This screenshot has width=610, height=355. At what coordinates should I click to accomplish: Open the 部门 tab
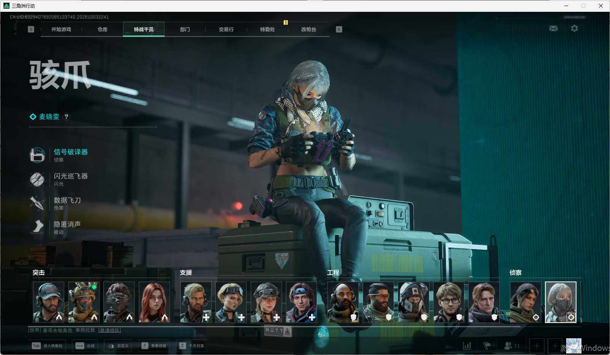coord(185,29)
